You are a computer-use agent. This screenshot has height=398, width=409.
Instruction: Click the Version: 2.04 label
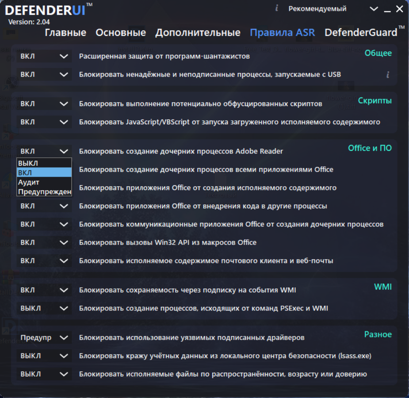click(x=29, y=22)
